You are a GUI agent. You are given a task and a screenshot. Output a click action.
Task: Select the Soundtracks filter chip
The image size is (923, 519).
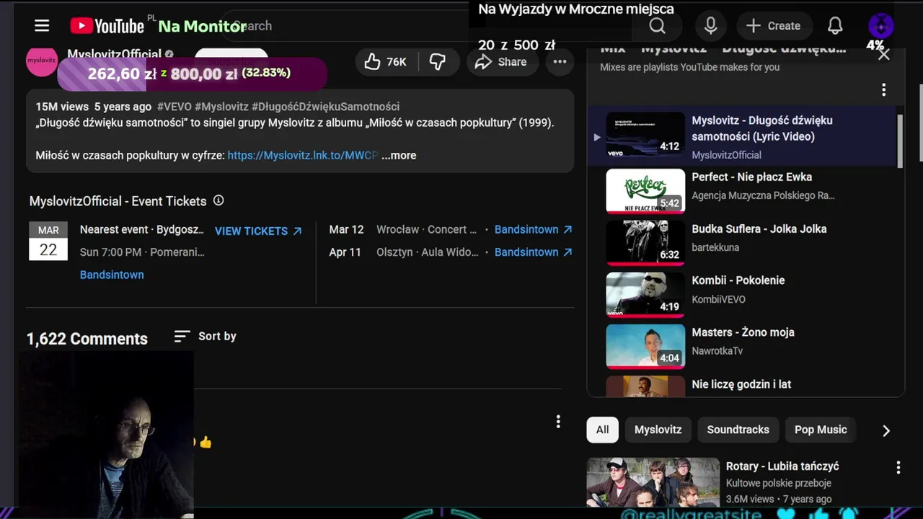pyautogui.click(x=738, y=430)
